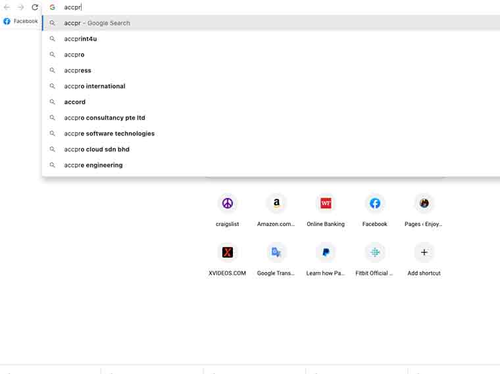This screenshot has height=374, width=500.
Task: Pick accpro consultancy pte ltd suggestion
Action: (x=105, y=118)
